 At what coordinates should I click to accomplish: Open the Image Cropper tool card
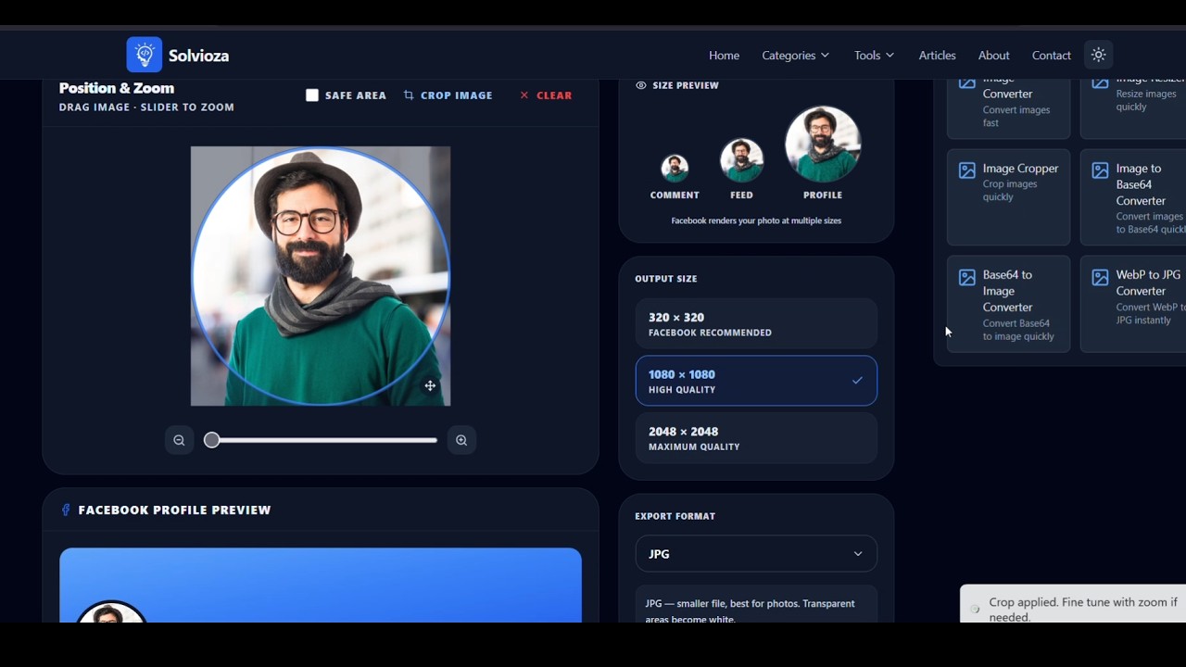[1008, 197]
